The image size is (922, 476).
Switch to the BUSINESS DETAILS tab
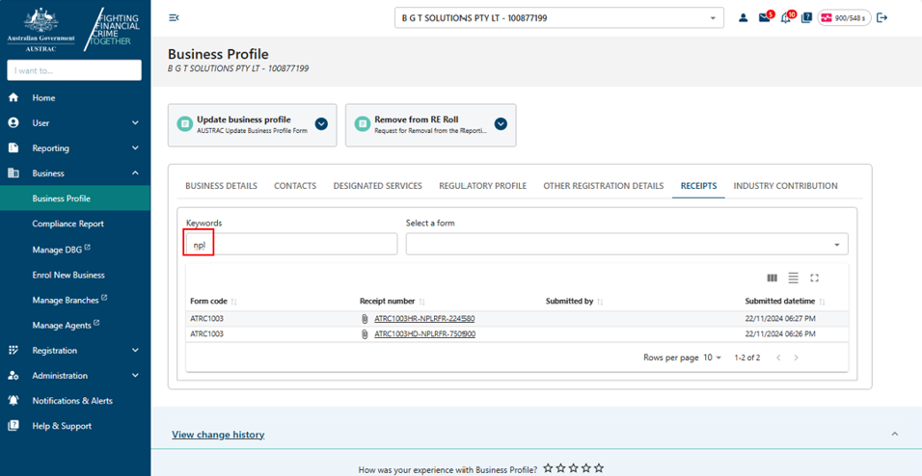coord(221,186)
